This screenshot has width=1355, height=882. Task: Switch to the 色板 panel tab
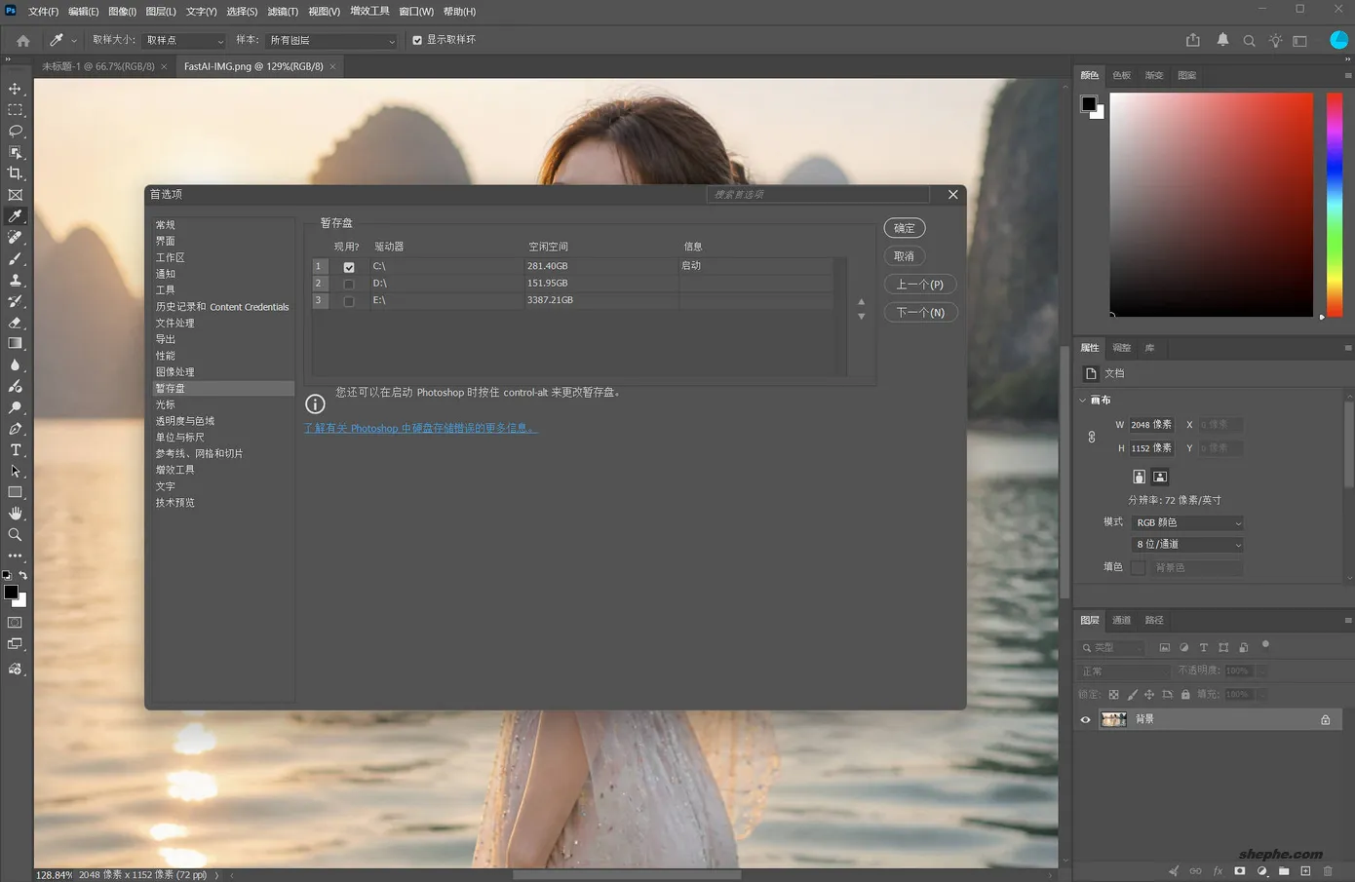[1122, 76]
